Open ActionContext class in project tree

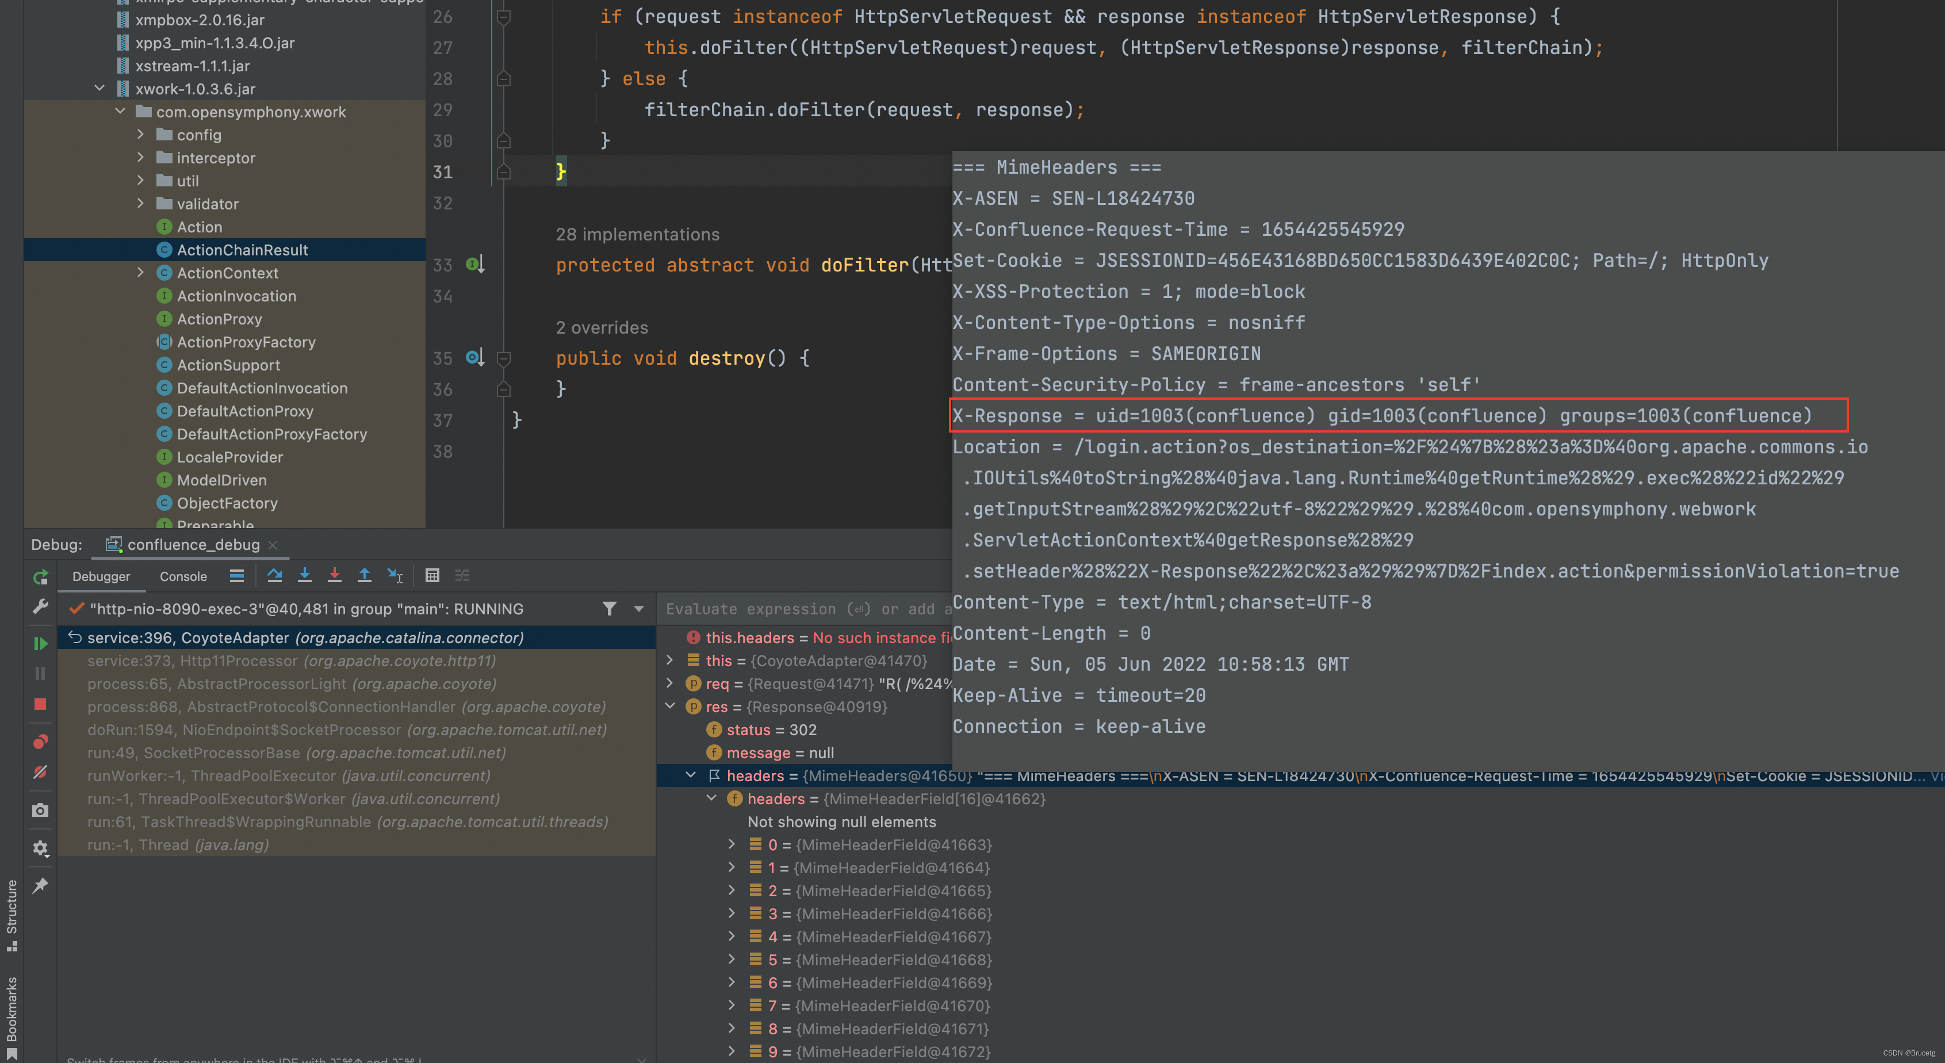click(227, 273)
